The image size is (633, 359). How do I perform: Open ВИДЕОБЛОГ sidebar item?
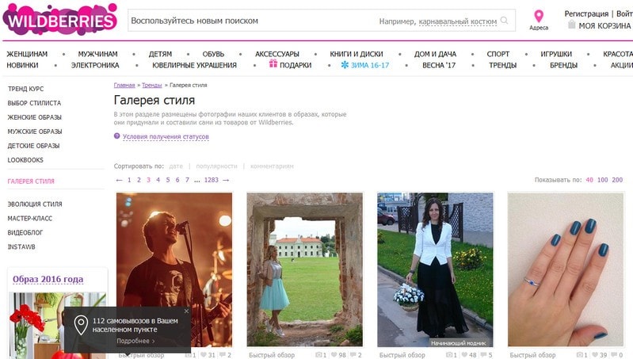click(25, 233)
